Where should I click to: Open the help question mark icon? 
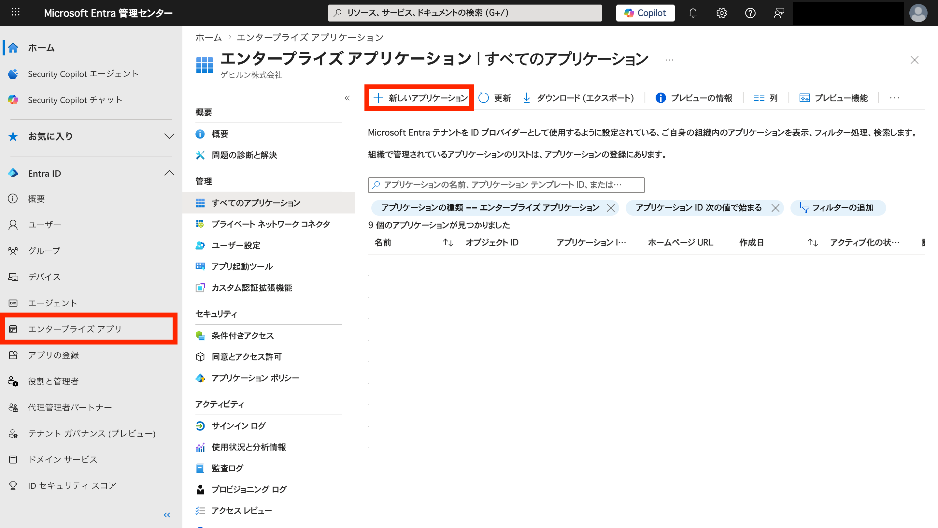[x=750, y=13]
